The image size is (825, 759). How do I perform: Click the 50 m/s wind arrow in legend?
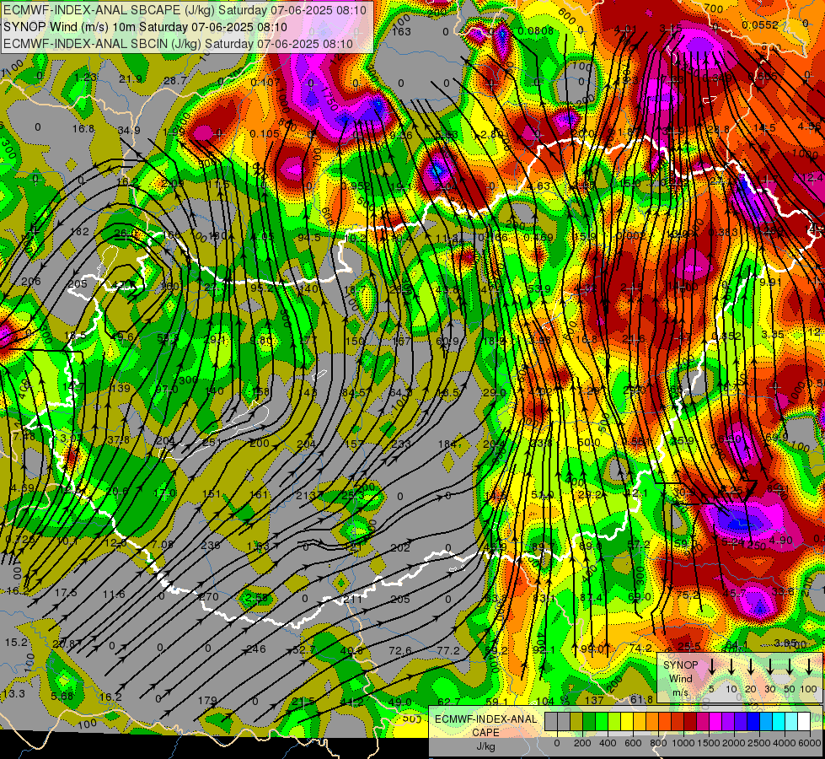point(790,666)
